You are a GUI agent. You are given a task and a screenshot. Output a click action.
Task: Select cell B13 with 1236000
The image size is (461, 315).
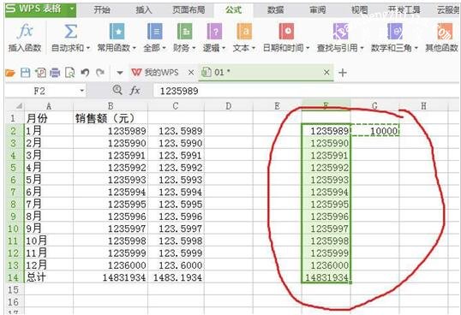[111, 264]
